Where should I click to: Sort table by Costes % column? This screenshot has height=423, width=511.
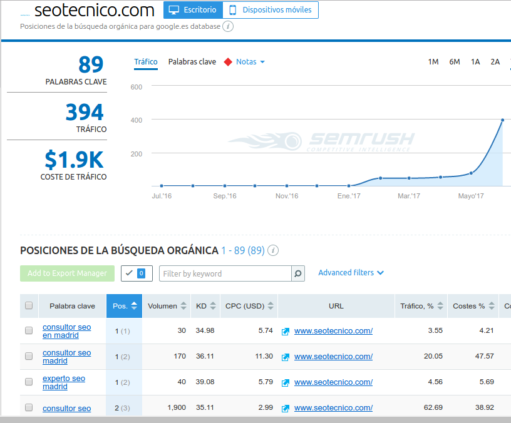pos(473,306)
